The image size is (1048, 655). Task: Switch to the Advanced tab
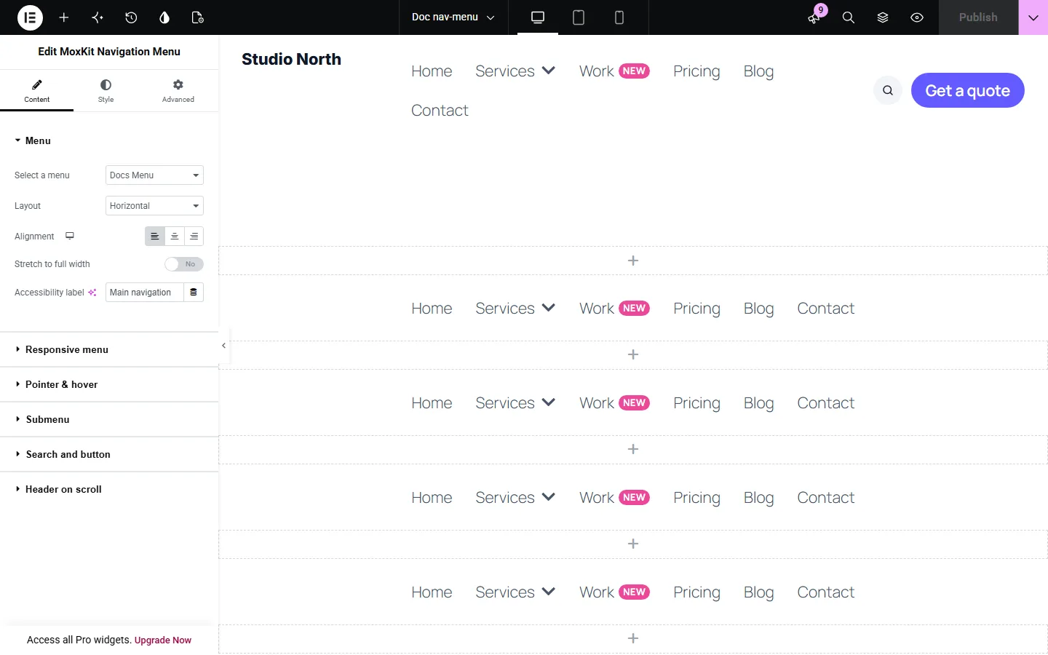178,91
